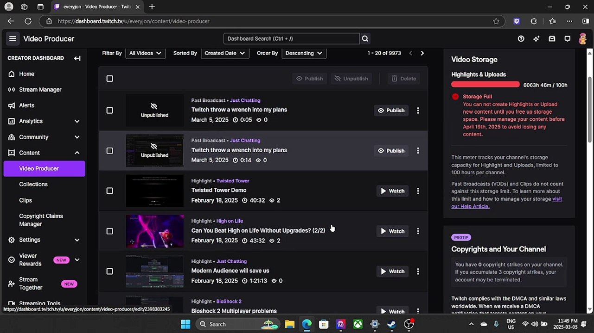Image resolution: width=594 pixels, height=333 pixels.
Task: Open the Created Date sort dropdown
Action: [x=225, y=53]
